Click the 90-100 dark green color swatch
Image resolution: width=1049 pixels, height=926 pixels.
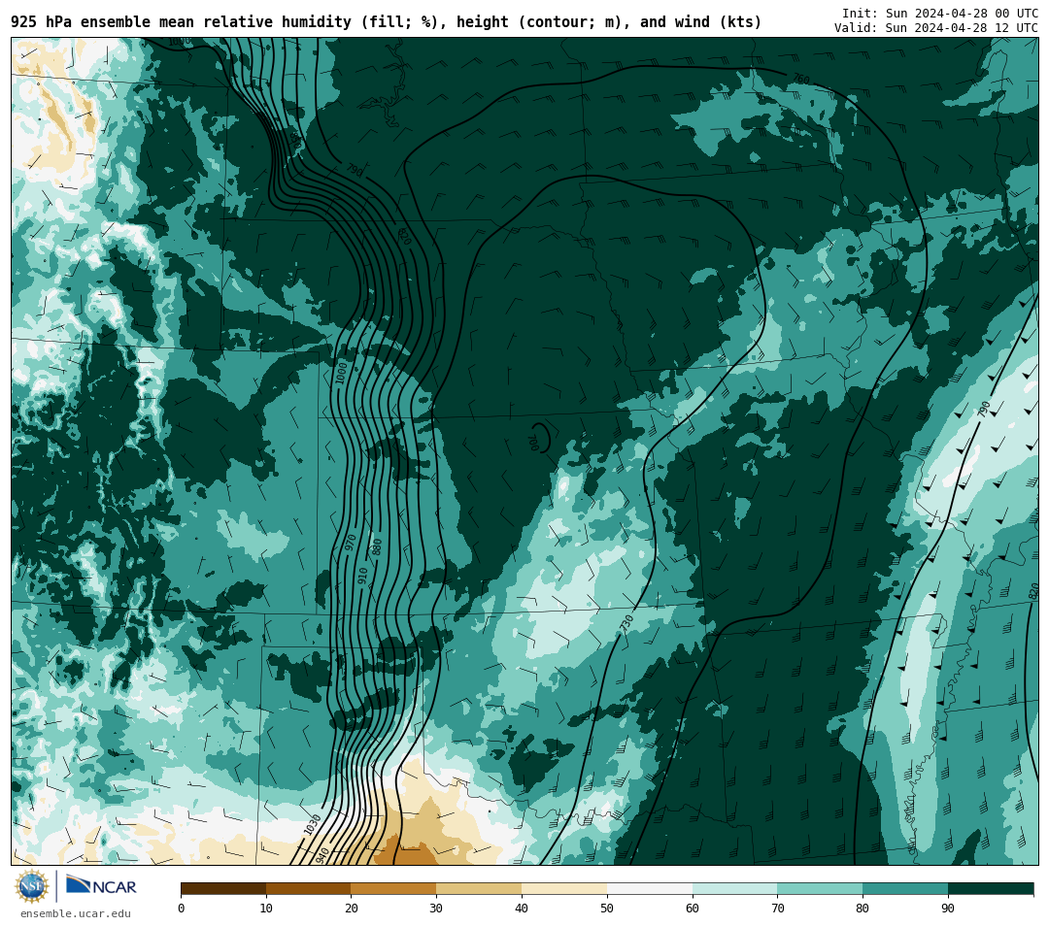coord(991,888)
